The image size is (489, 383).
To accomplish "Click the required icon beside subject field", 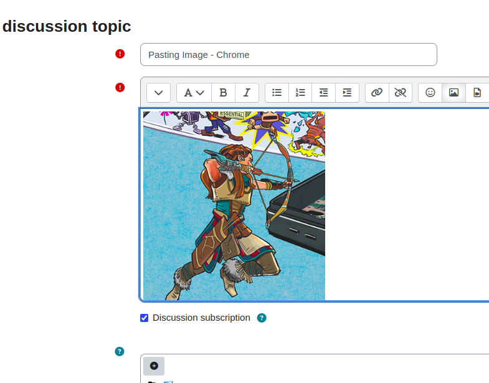I will [x=120, y=54].
